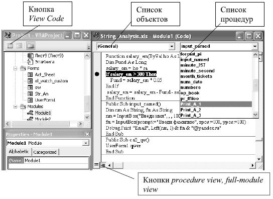Select the ew form item
This screenshot has width=273, height=199.
pyautogui.click(x=38, y=87)
